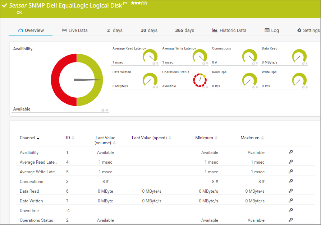Sort by ID column sort arrows
The width and height of the screenshot is (321, 225).
(73, 138)
